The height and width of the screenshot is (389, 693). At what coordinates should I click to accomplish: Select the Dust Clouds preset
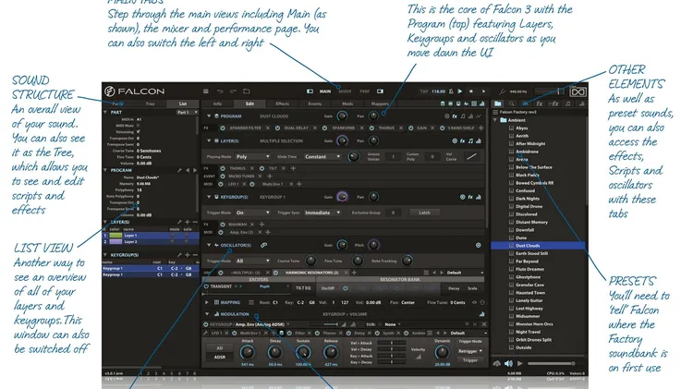pos(538,246)
